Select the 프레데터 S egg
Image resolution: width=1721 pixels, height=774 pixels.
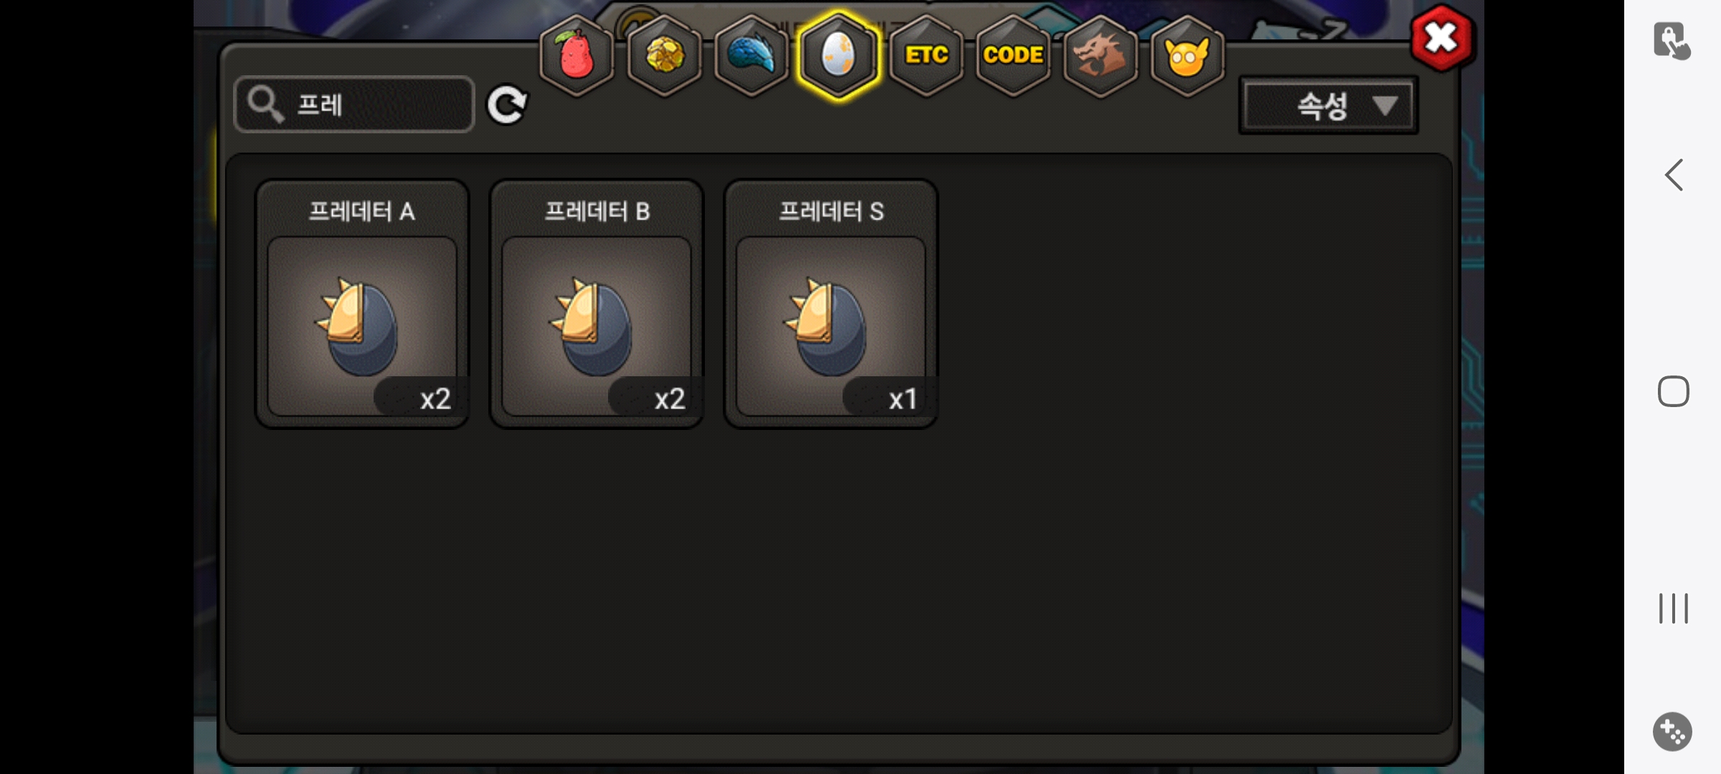[x=831, y=304]
